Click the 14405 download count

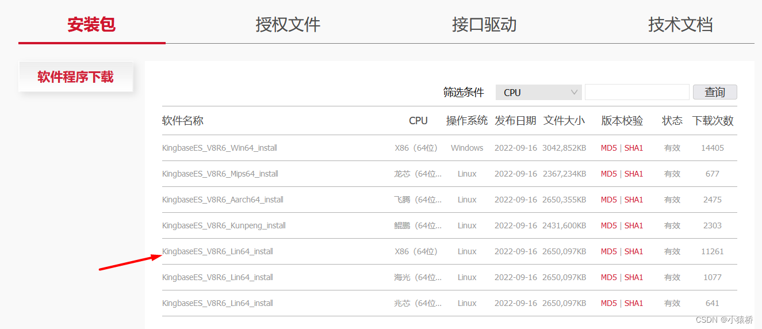click(x=713, y=148)
